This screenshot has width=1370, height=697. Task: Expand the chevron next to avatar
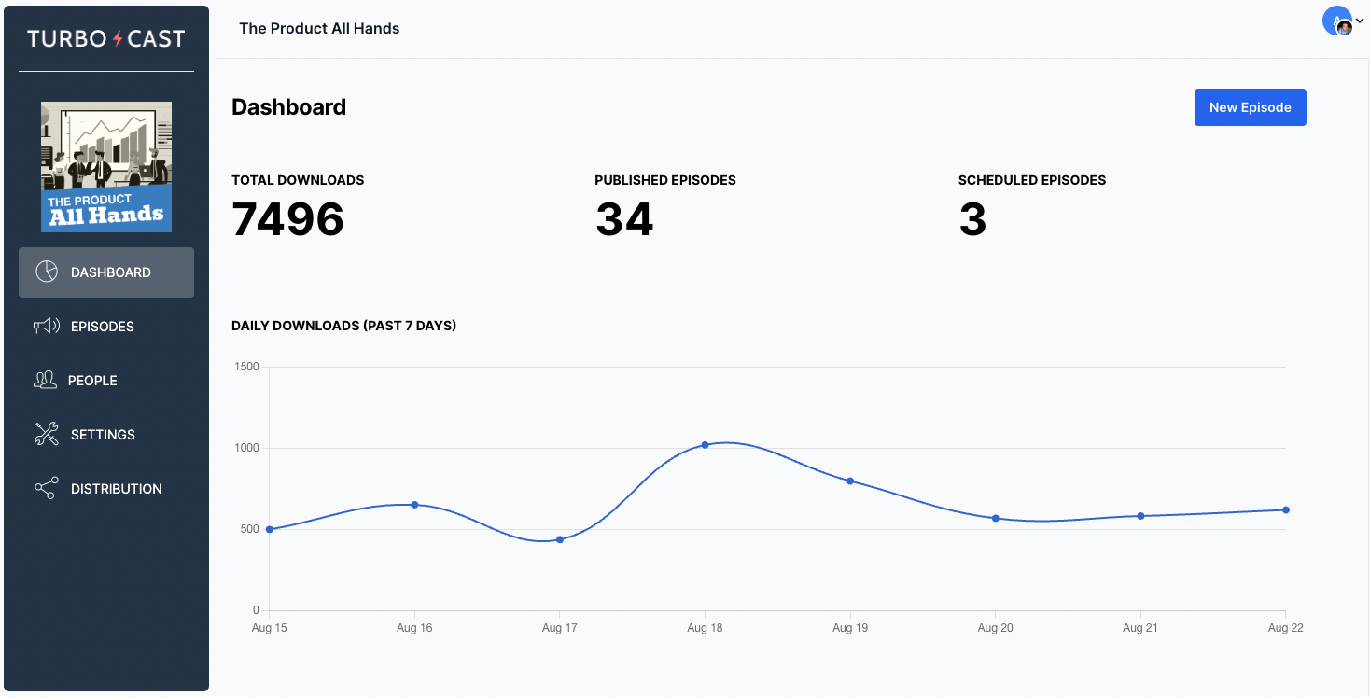(x=1360, y=21)
